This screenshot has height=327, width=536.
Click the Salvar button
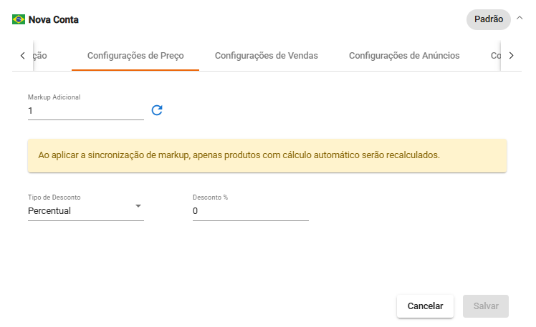[486, 306]
